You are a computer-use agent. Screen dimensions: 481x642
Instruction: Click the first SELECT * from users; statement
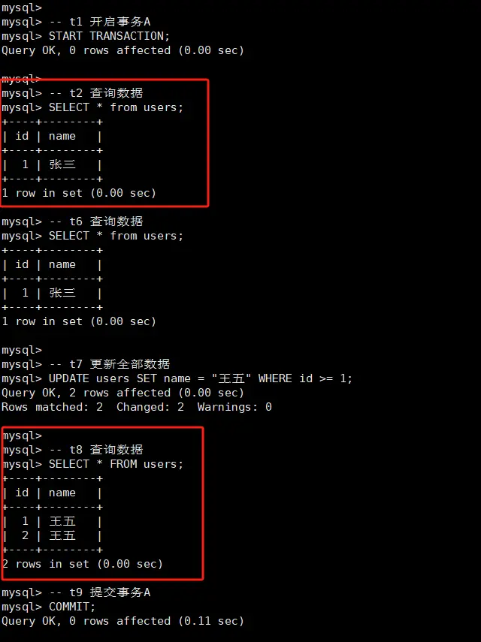click(116, 107)
